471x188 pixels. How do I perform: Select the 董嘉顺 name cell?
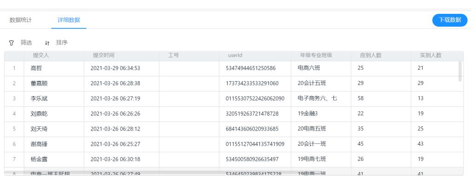pyautogui.click(x=39, y=83)
